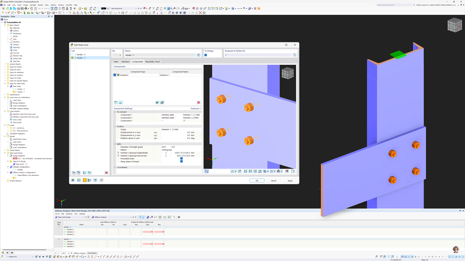Screen dimensions: 465x261
Task: Uncheck the Preloaded bolts checkbox
Action: [x=182, y=159]
